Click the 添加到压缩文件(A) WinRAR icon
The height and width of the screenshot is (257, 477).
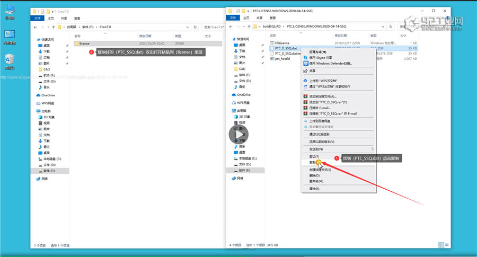point(305,96)
